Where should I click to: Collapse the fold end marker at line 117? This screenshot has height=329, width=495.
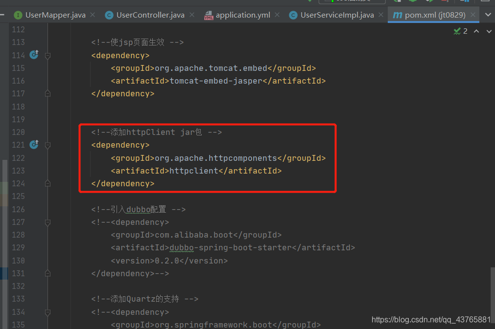(x=47, y=93)
